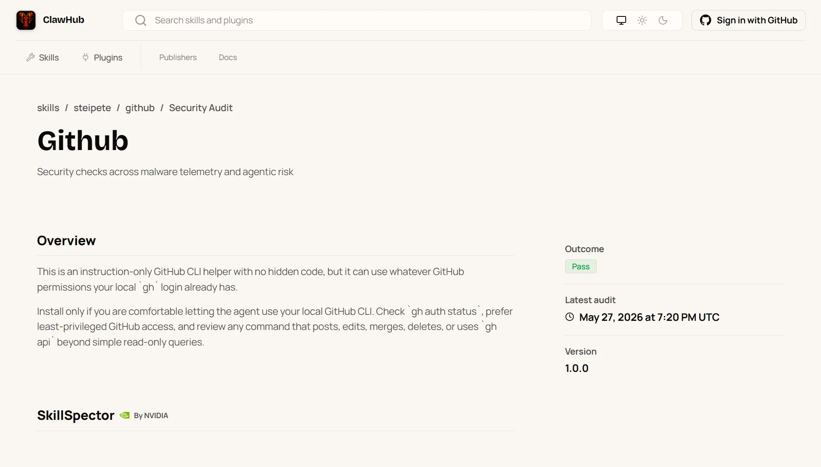Click the green Pass outcome badge
This screenshot has height=467, width=821.
[581, 266]
